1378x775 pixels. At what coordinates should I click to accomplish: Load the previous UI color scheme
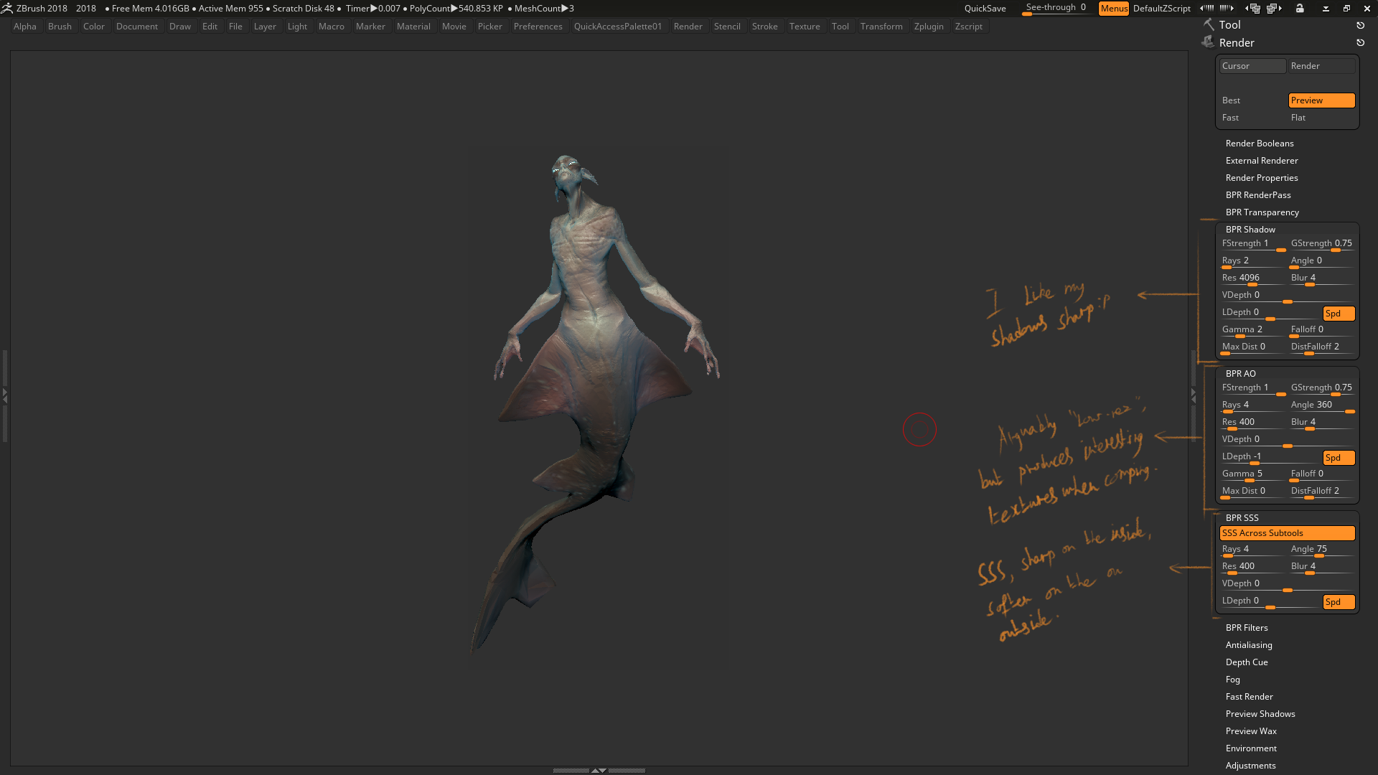pos(1207,9)
